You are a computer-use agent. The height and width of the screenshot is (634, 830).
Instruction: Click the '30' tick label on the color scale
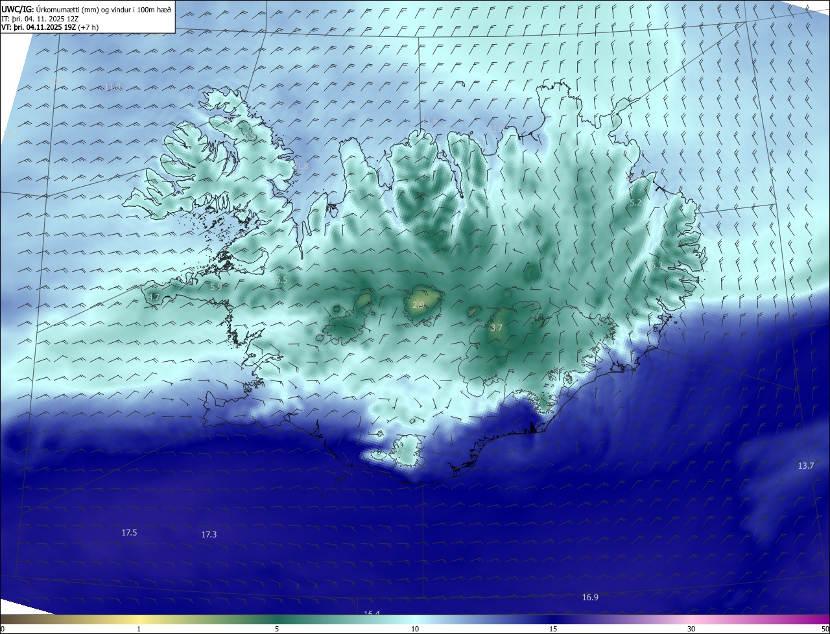[x=691, y=629]
